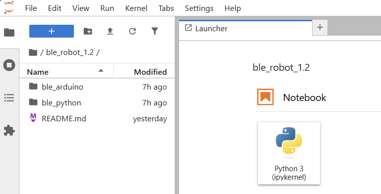Toggle the file filter funnel icon
The width and height of the screenshot is (381, 194).
155,31
